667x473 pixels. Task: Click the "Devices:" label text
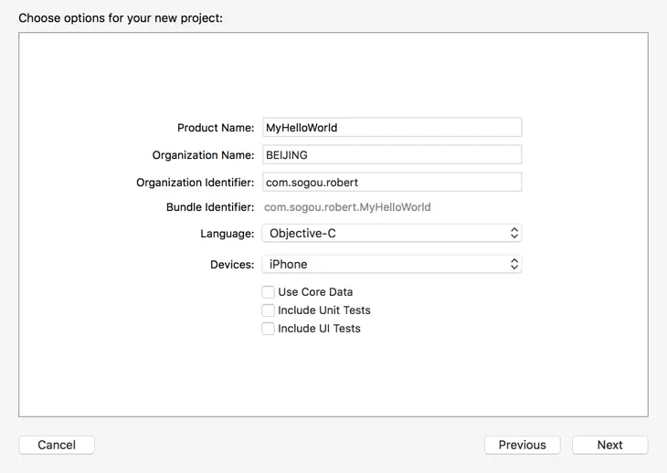[232, 265]
